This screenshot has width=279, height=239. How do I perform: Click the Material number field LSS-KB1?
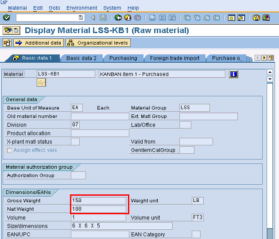[66, 74]
